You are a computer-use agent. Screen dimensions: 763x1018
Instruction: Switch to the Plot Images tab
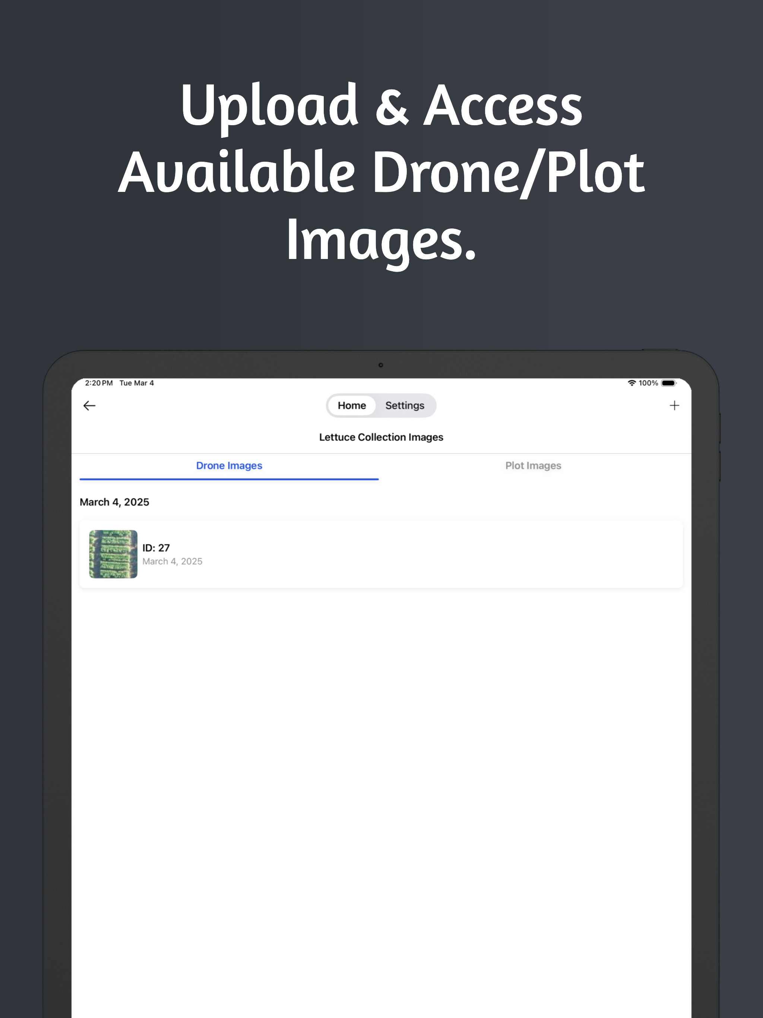(534, 466)
